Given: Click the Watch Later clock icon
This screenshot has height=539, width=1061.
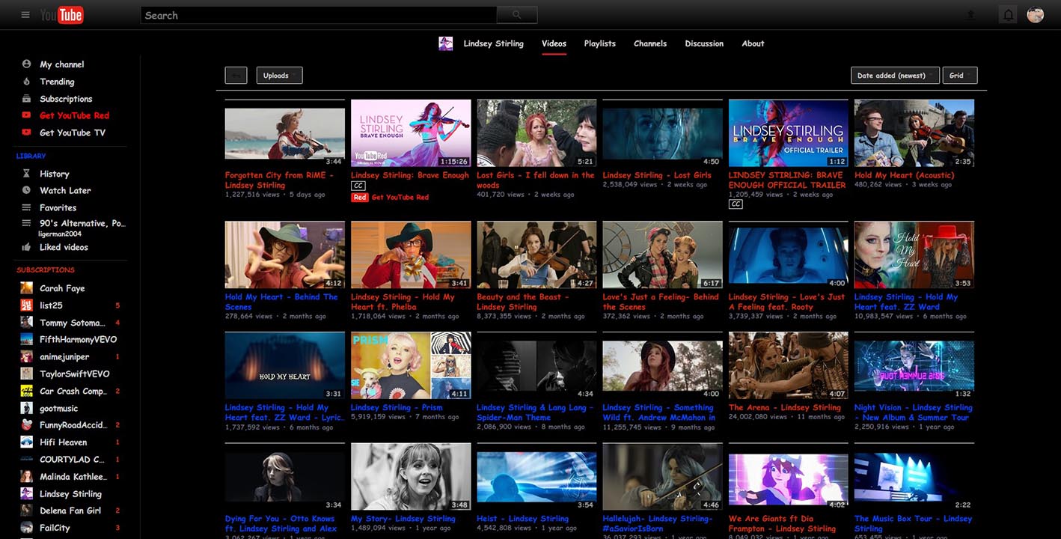Looking at the screenshot, I should point(27,191).
